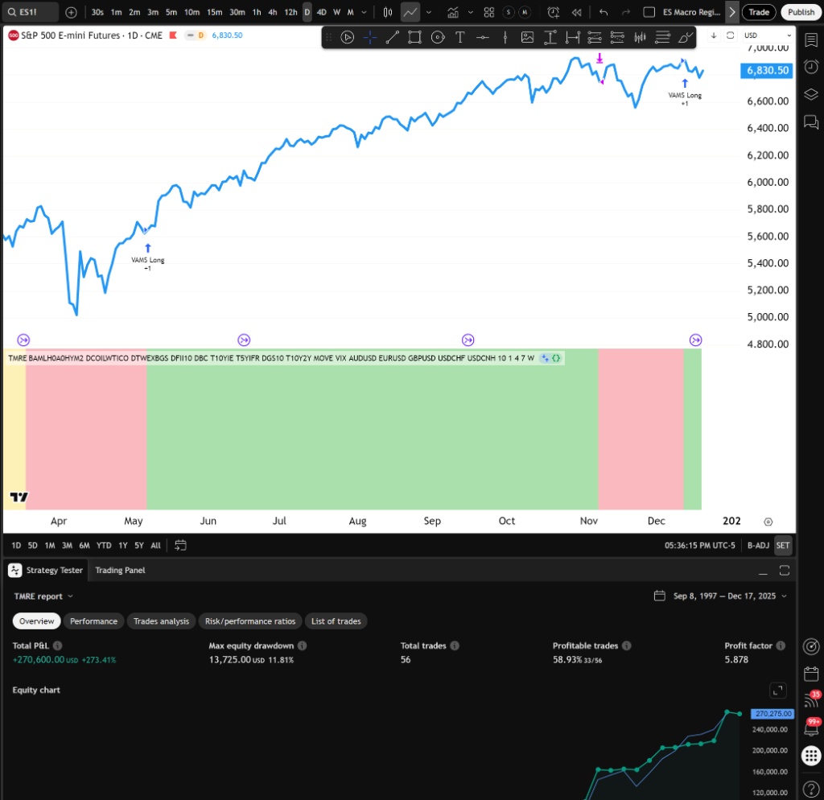The image size is (824, 800).
Task: Expand the backtest date range selector
Action: (722, 596)
